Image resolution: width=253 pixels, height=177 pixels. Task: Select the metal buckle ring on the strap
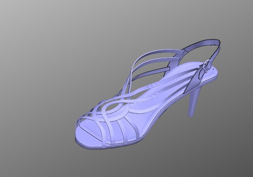click(207, 66)
